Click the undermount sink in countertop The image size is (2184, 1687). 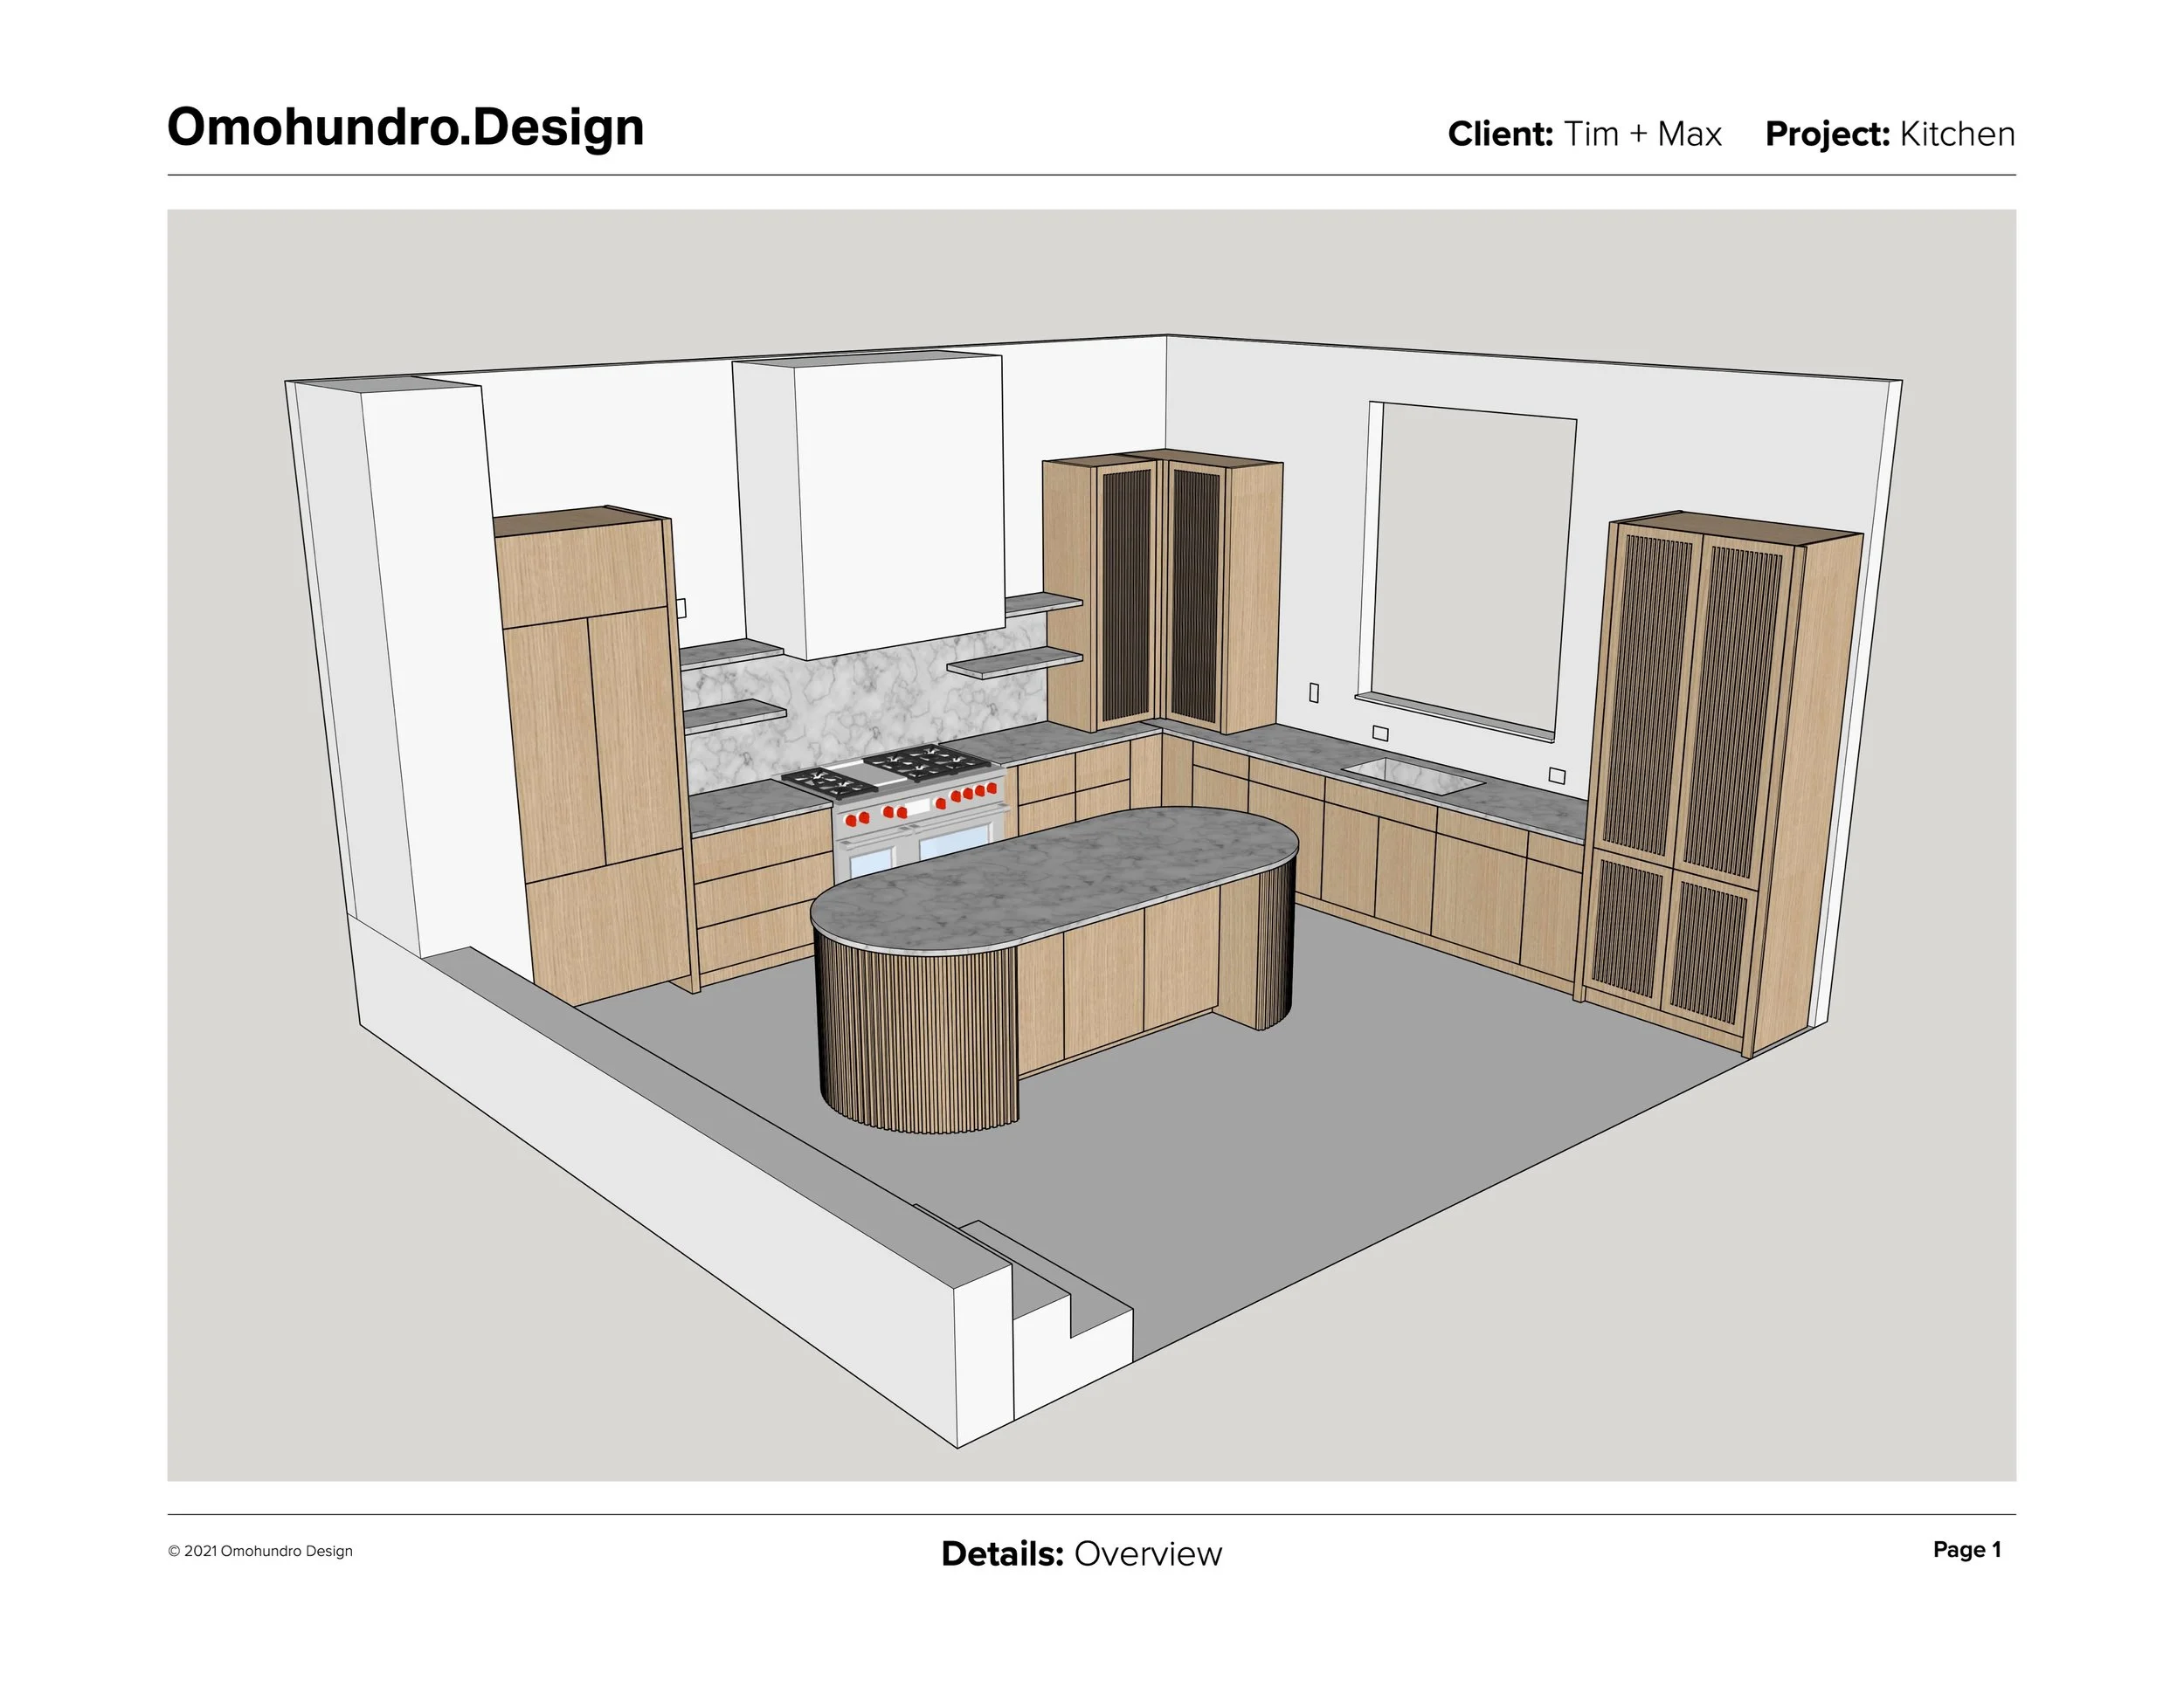coord(1412,775)
